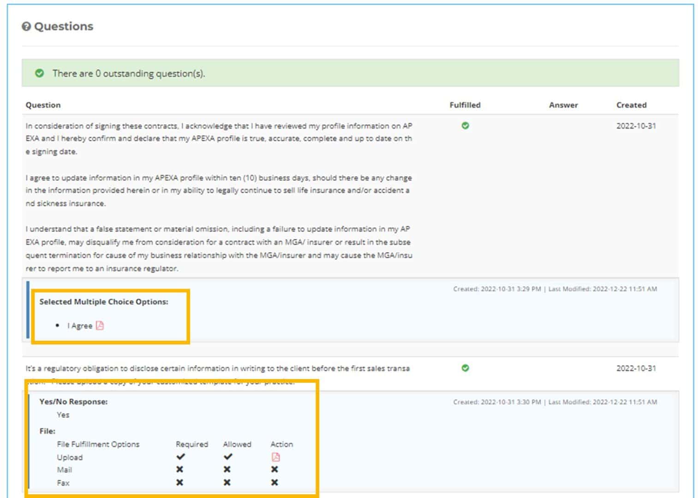The width and height of the screenshot is (698, 498).
Task: Click the Yes response under Yes/No Response
Action: [x=63, y=415]
